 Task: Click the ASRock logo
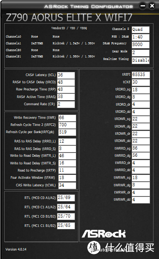[x=104, y=234]
